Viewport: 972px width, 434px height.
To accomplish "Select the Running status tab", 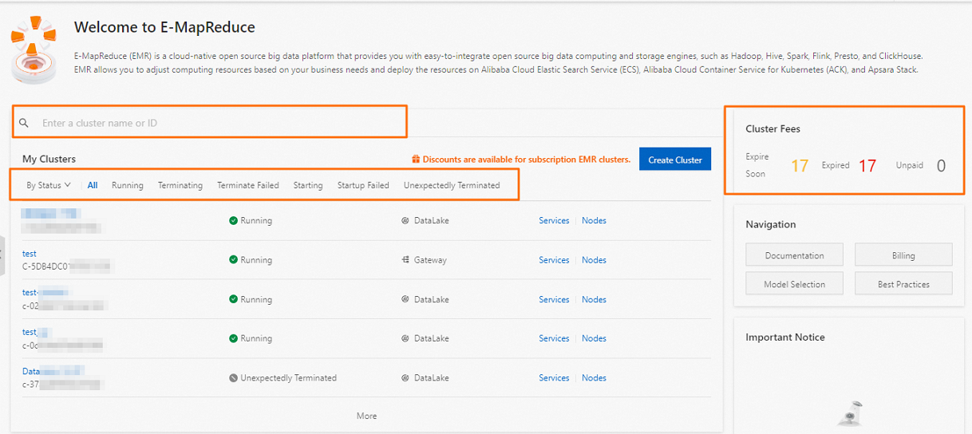I will [128, 185].
